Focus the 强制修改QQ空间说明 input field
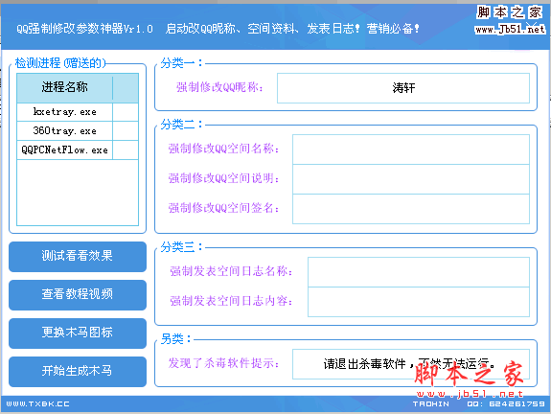Screen dimensions: 551x414 (x=411, y=179)
